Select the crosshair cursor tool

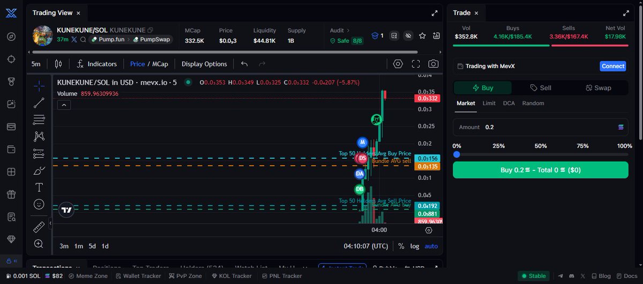(x=39, y=85)
